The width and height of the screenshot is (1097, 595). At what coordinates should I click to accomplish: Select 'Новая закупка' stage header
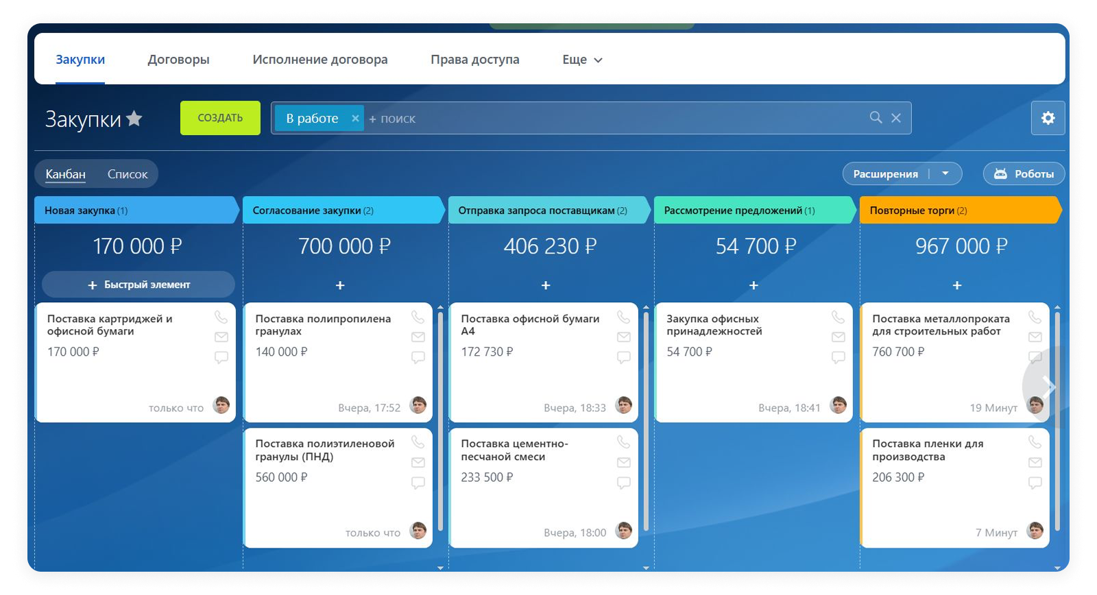click(x=136, y=210)
